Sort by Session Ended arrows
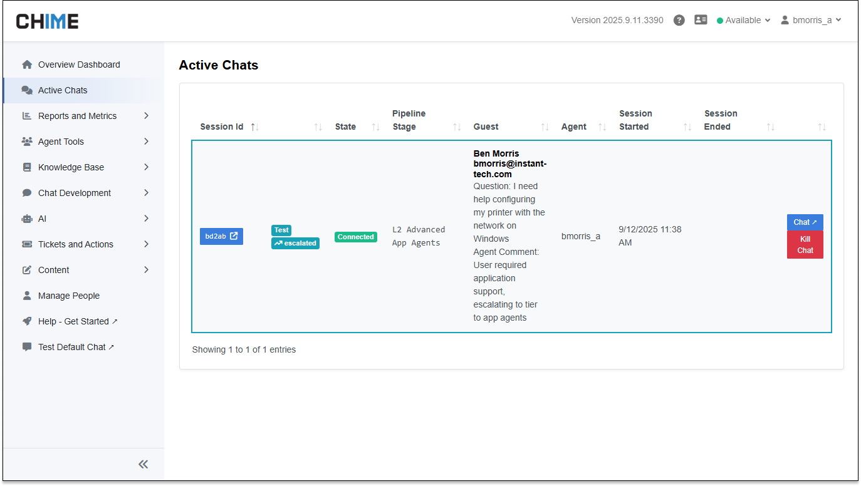 coord(771,127)
